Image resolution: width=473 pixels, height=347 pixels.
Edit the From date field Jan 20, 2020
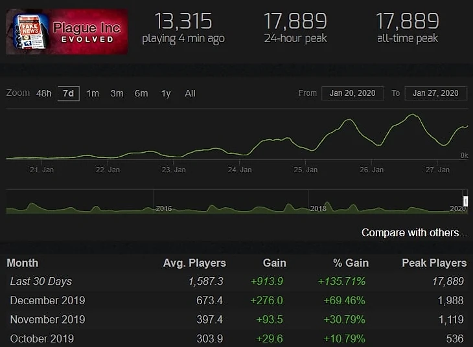tap(352, 93)
